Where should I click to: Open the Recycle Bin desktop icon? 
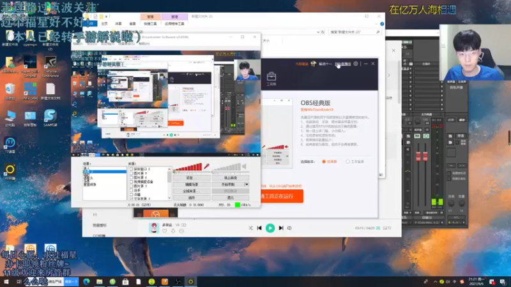[x=10, y=91]
